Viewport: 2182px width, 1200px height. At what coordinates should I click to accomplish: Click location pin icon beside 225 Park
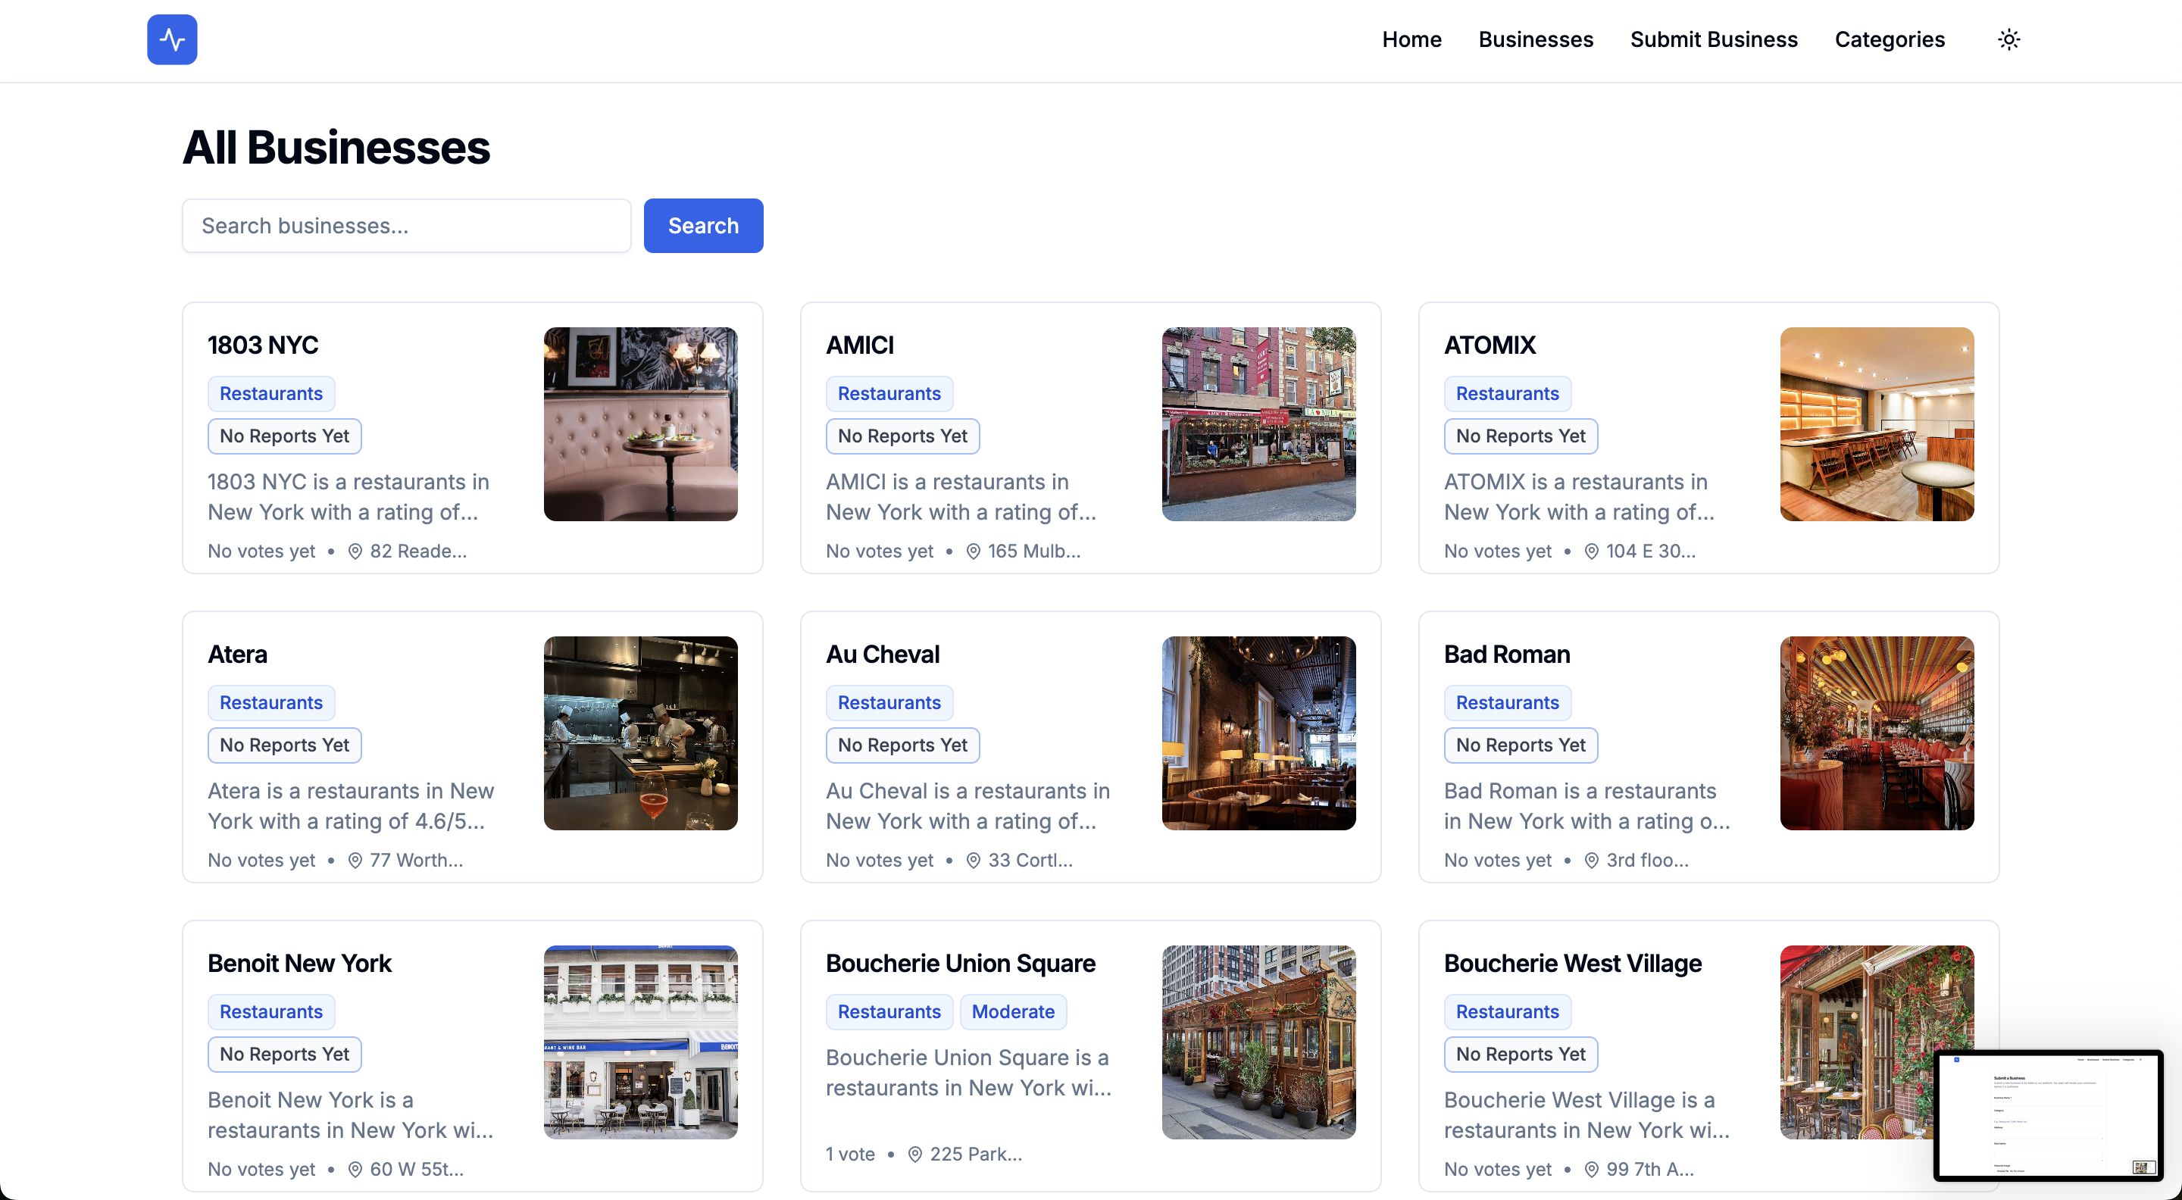[x=916, y=1155]
